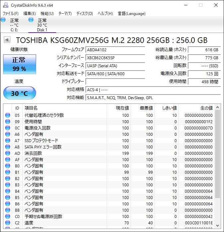This screenshot has height=232, width=224.
Task: Click status icon for attribute B5
Action: pyautogui.click(x=8, y=197)
